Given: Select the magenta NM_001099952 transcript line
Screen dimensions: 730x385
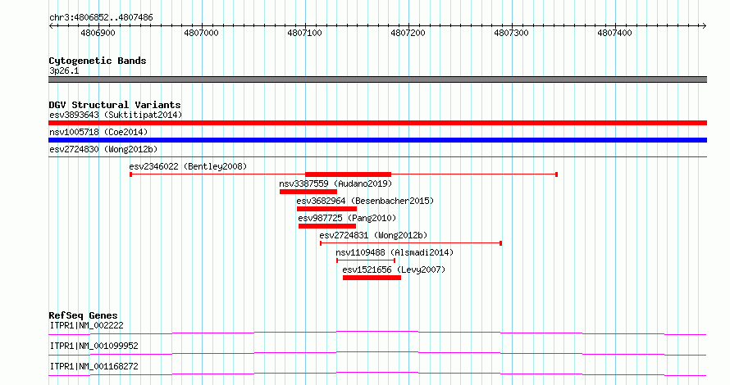Looking at the screenshot, I should [377, 353].
